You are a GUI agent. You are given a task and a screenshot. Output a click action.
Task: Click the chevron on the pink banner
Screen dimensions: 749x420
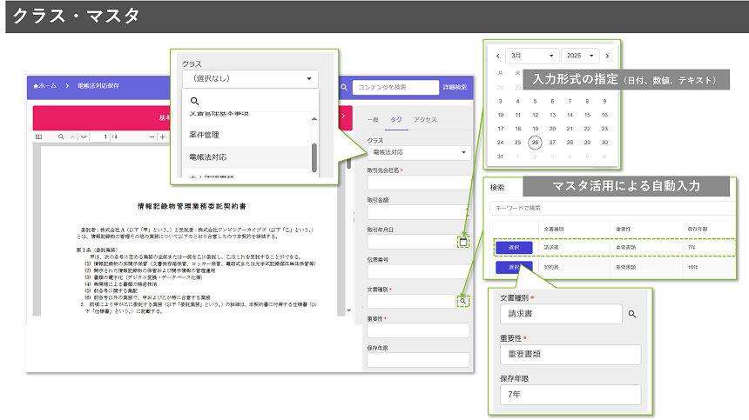343,116
